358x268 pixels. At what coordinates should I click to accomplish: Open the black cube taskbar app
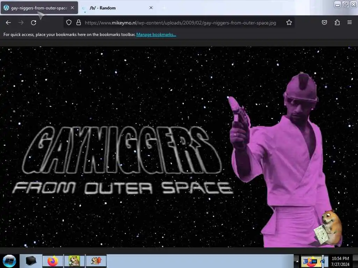pos(31,261)
